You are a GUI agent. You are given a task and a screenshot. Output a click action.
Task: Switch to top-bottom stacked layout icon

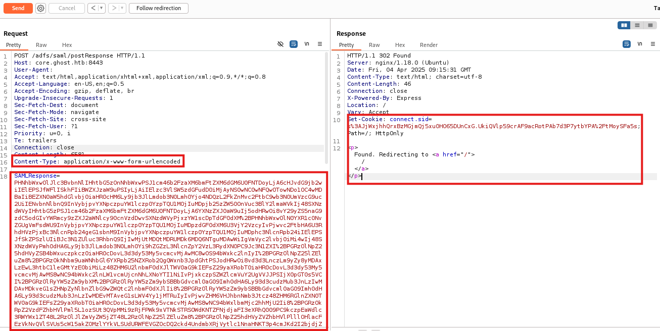click(x=637, y=25)
